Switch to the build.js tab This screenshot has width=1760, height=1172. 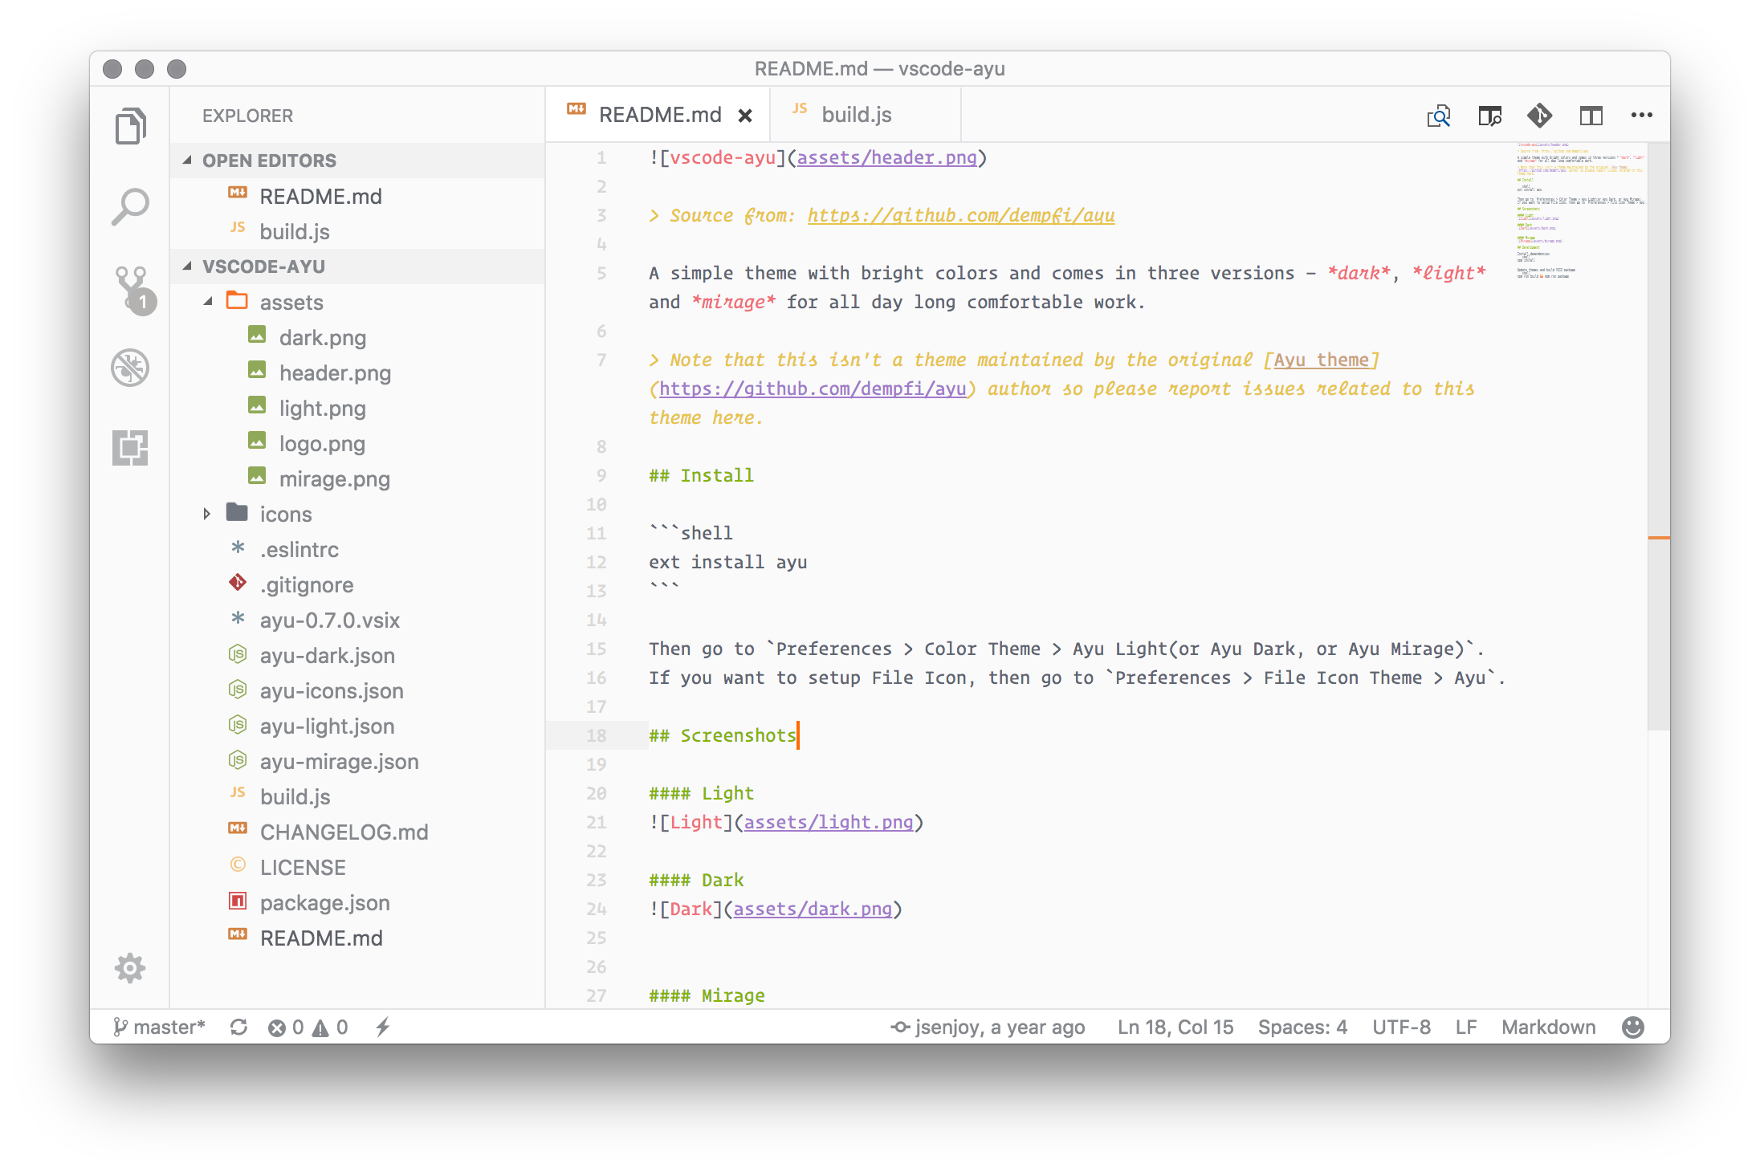point(856,115)
